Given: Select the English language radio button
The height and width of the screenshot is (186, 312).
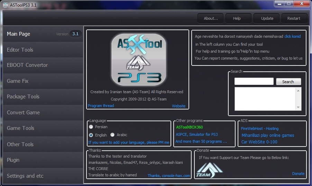Looking at the screenshot, I should (91, 135).
